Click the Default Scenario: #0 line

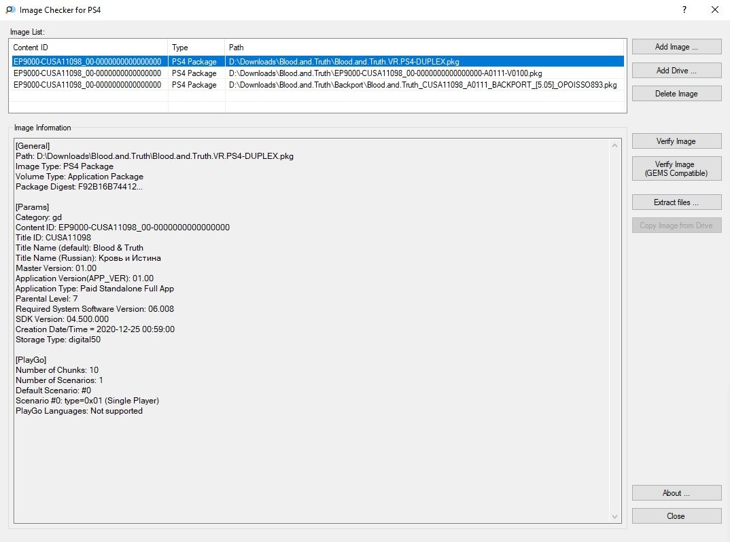[x=54, y=391]
